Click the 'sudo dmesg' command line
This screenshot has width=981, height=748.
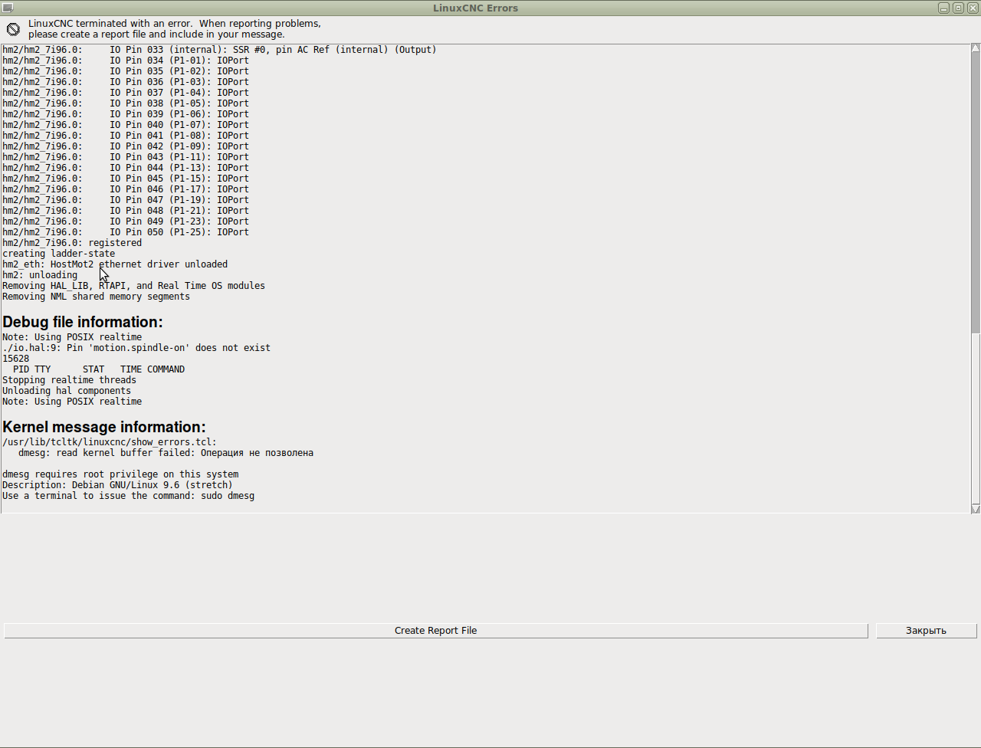[x=128, y=496]
